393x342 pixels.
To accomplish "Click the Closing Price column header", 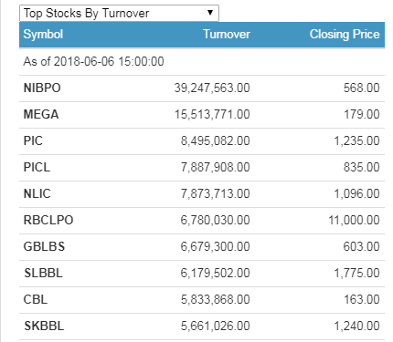I will click(x=345, y=34).
